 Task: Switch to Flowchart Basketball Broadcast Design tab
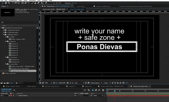pyautogui.click(x=135, y=6)
